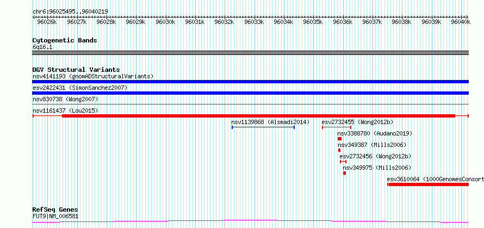Click the 96027k ruler tick label
The image size is (484, 228).
(77, 22)
